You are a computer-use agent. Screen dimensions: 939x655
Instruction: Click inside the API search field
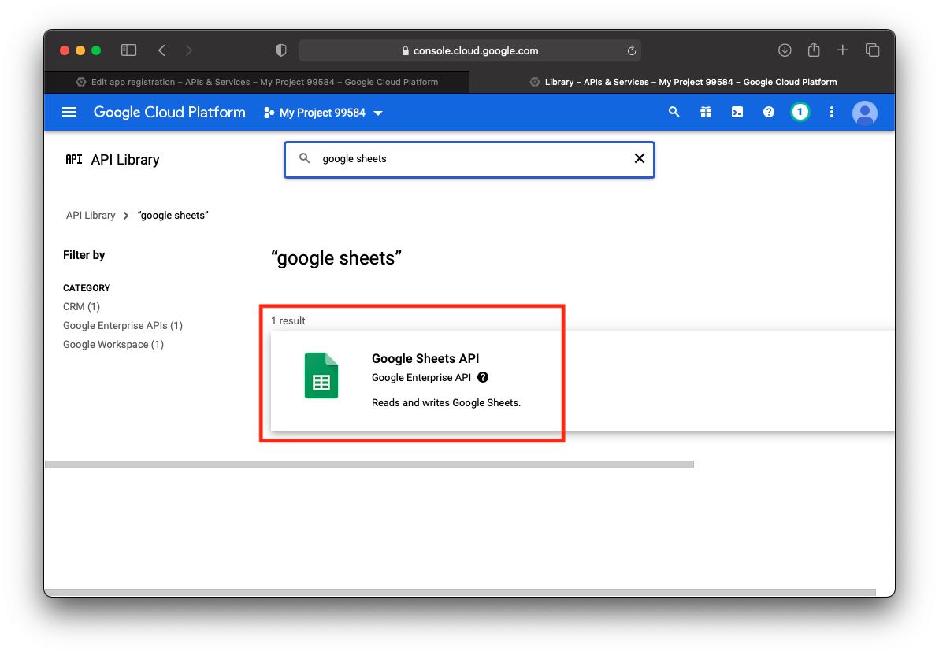(x=469, y=159)
